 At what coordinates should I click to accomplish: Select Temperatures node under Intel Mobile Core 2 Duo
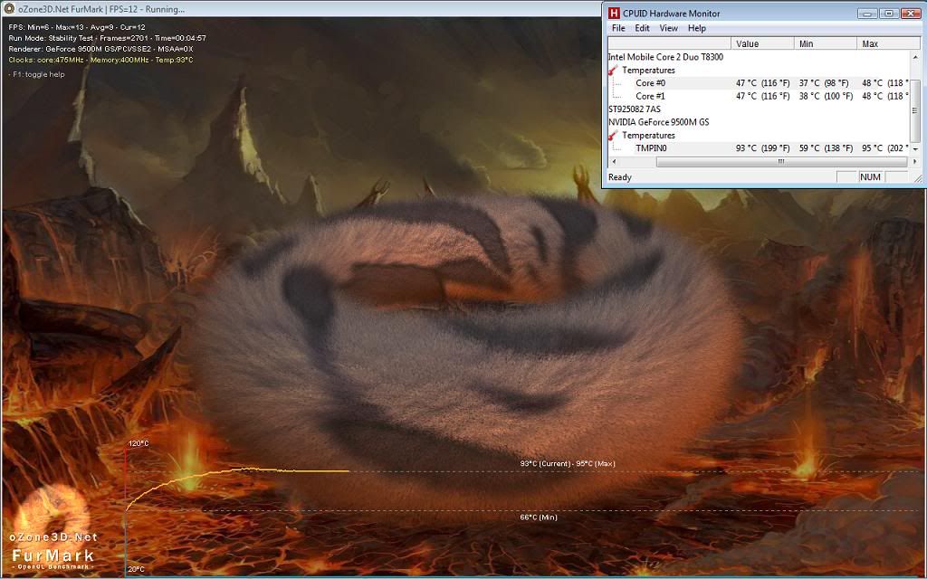tap(648, 70)
